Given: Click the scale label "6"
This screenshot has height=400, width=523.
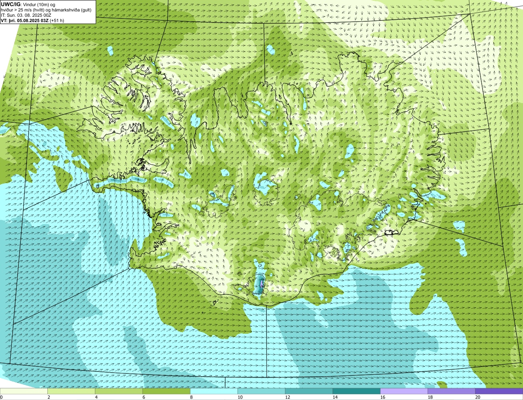Looking at the screenshot, I should click(143, 397).
